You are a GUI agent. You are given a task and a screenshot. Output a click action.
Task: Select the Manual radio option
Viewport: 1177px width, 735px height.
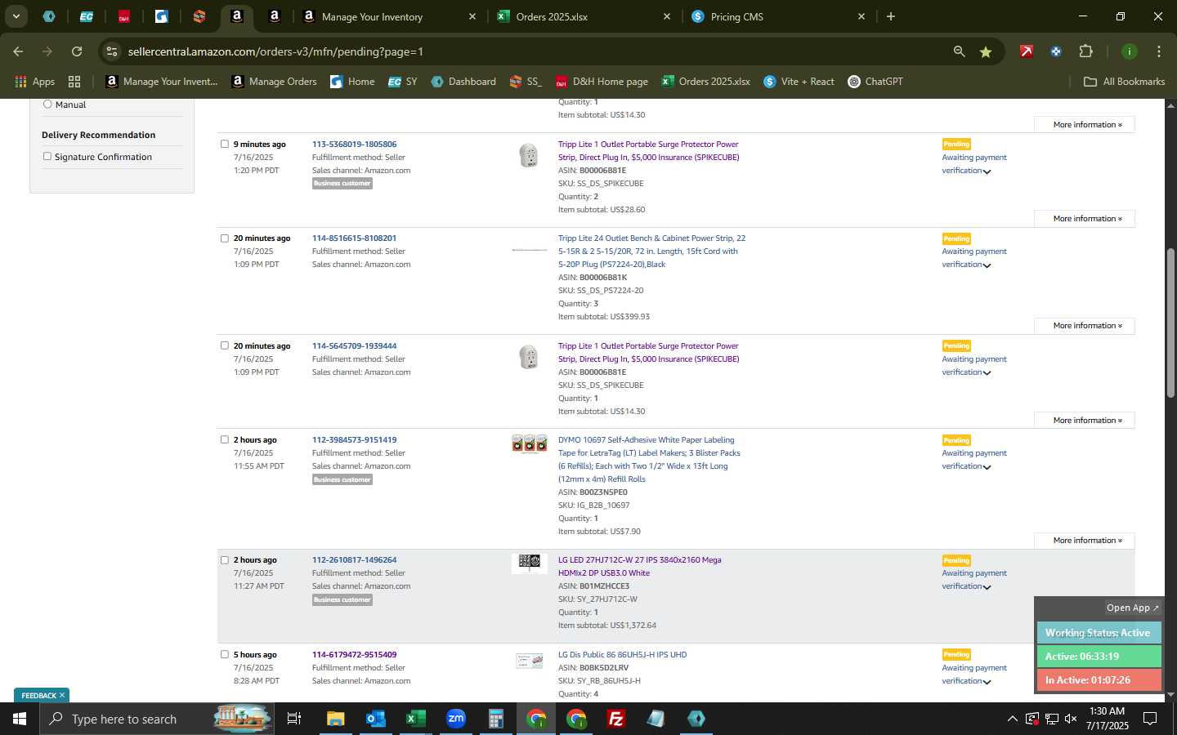click(47, 104)
